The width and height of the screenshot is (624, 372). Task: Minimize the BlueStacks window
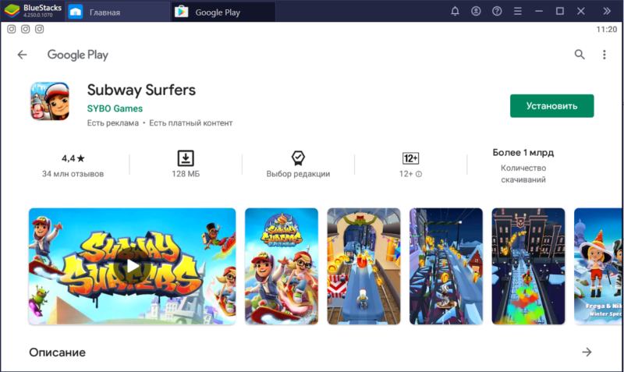(x=539, y=11)
